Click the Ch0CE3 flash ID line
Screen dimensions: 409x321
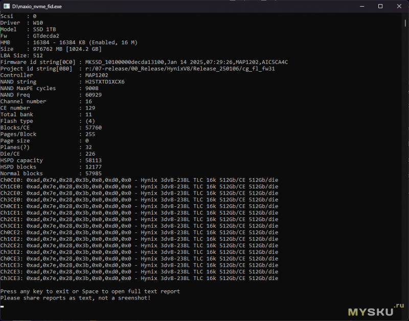tap(139, 259)
